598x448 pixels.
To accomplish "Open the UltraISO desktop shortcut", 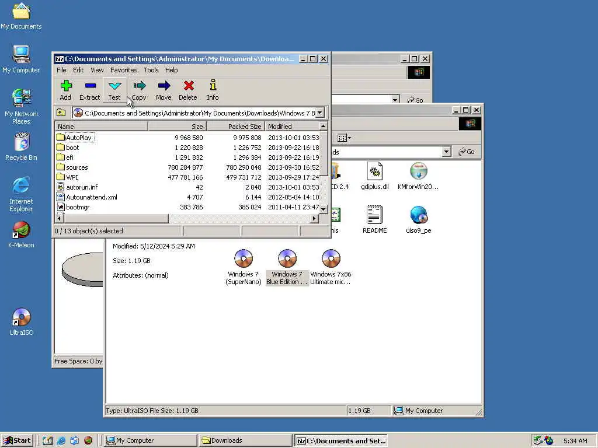I will pos(22,322).
